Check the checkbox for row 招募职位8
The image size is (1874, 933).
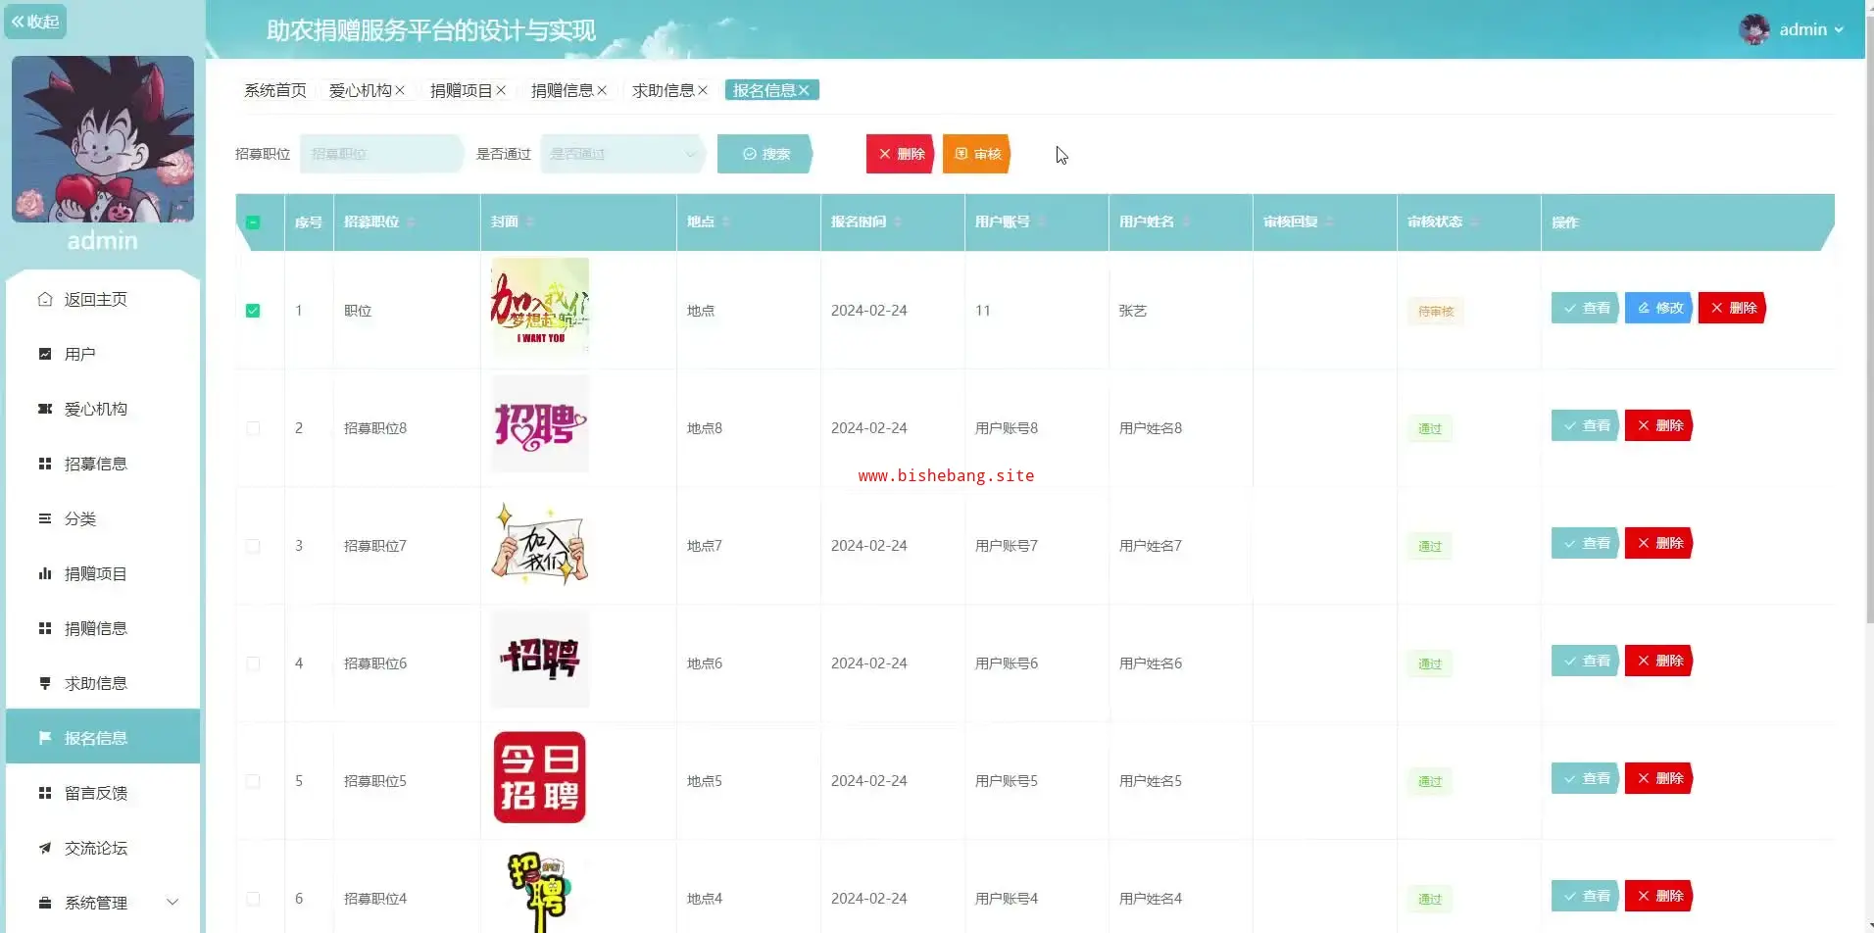pos(253,428)
